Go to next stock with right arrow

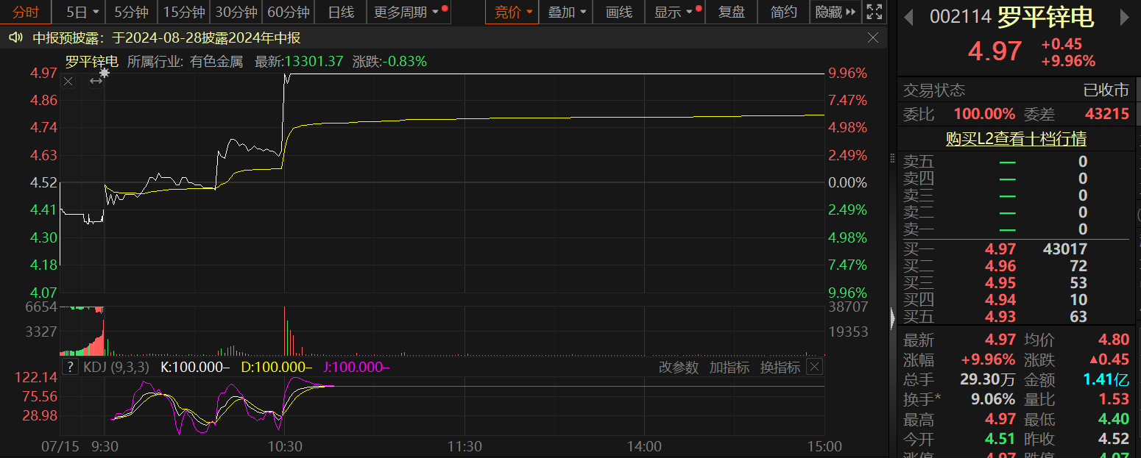(x=1124, y=17)
